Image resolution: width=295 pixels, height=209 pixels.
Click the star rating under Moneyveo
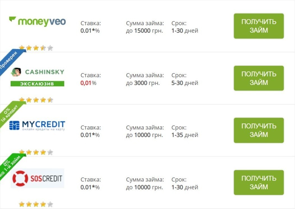pos(36,48)
